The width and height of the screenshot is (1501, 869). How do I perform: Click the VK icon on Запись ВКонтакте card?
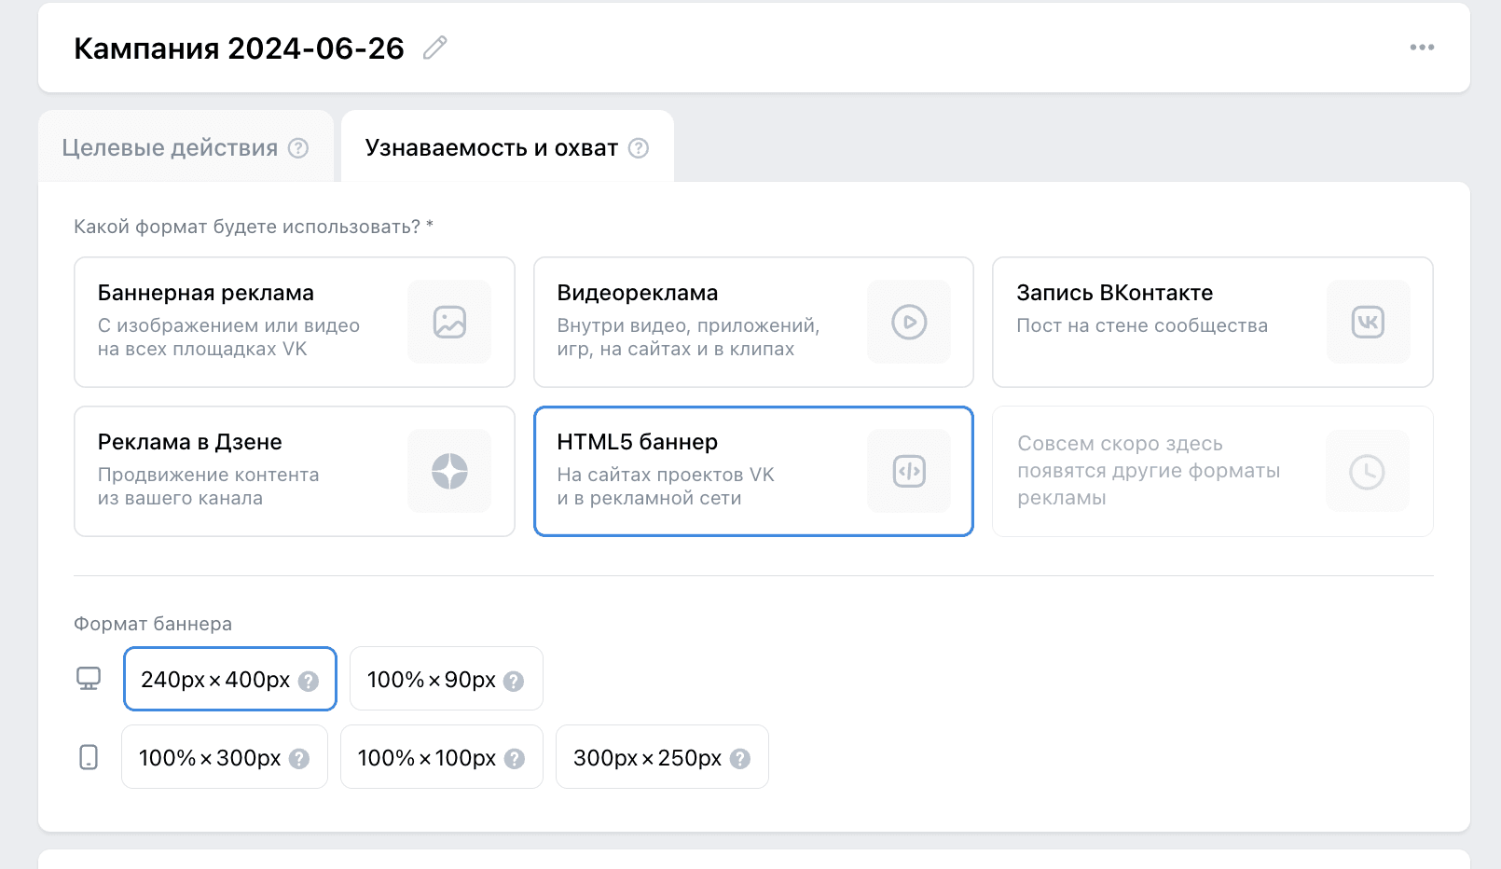coord(1368,322)
